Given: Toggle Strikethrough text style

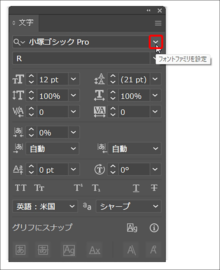Looking at the screenshot, I should [x=154, y=188].
